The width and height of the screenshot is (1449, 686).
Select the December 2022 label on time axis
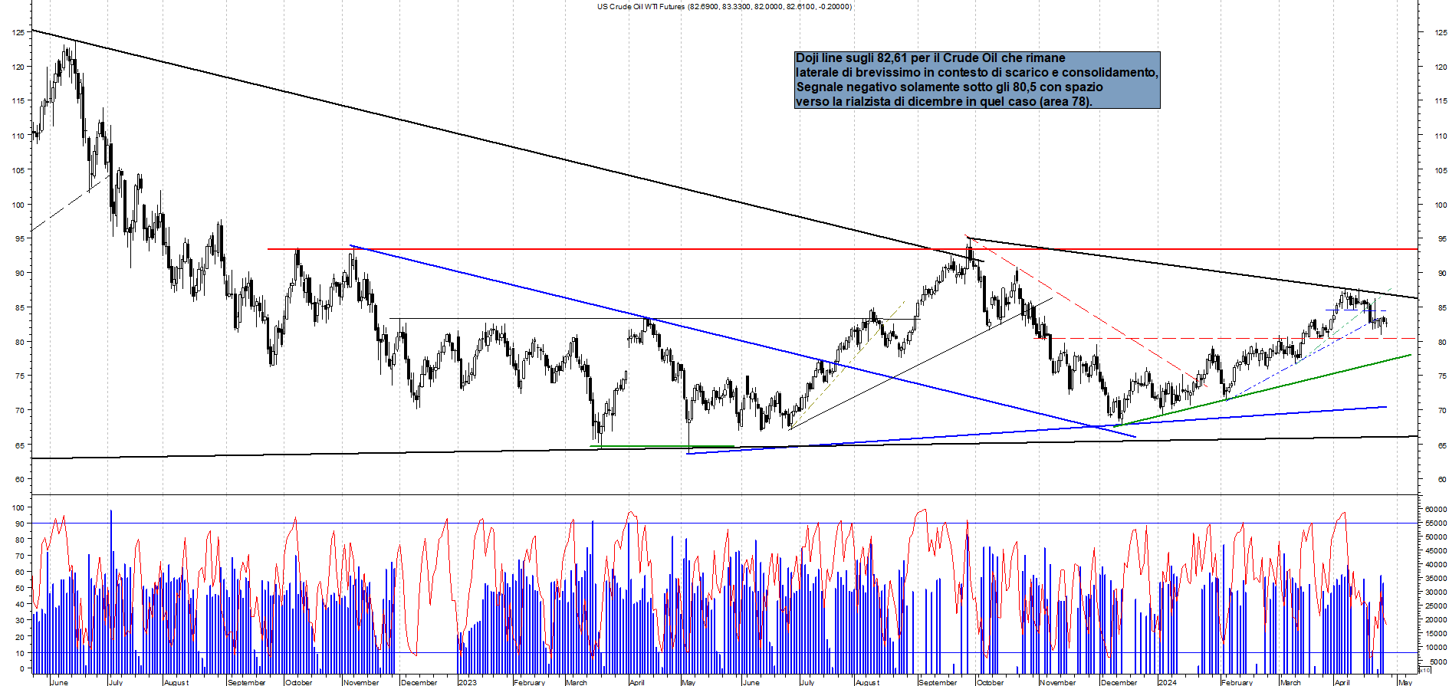tap(419, 682)
